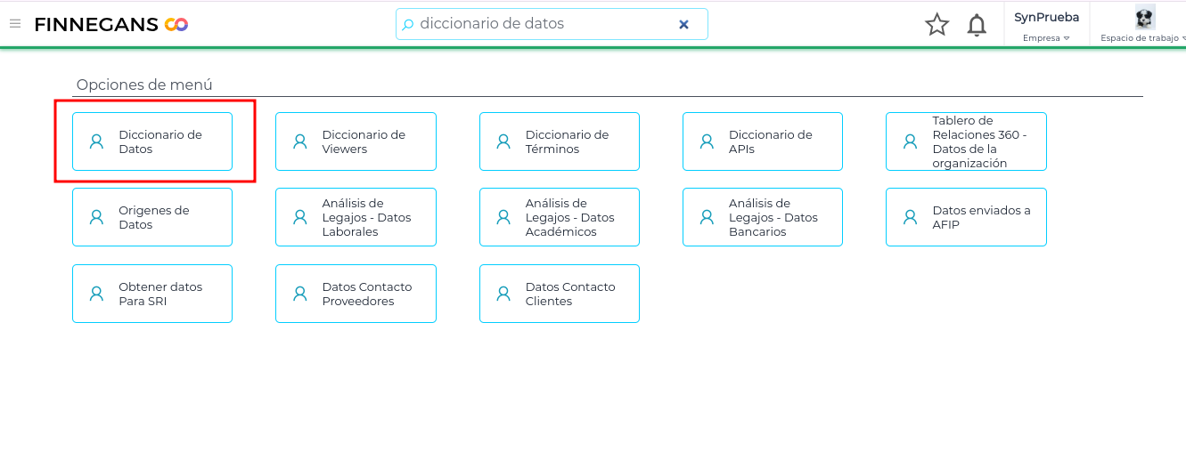This screenshot has height=476, width=1186.
Task: Click the magnifier search icon
Action: coord(408,25)
